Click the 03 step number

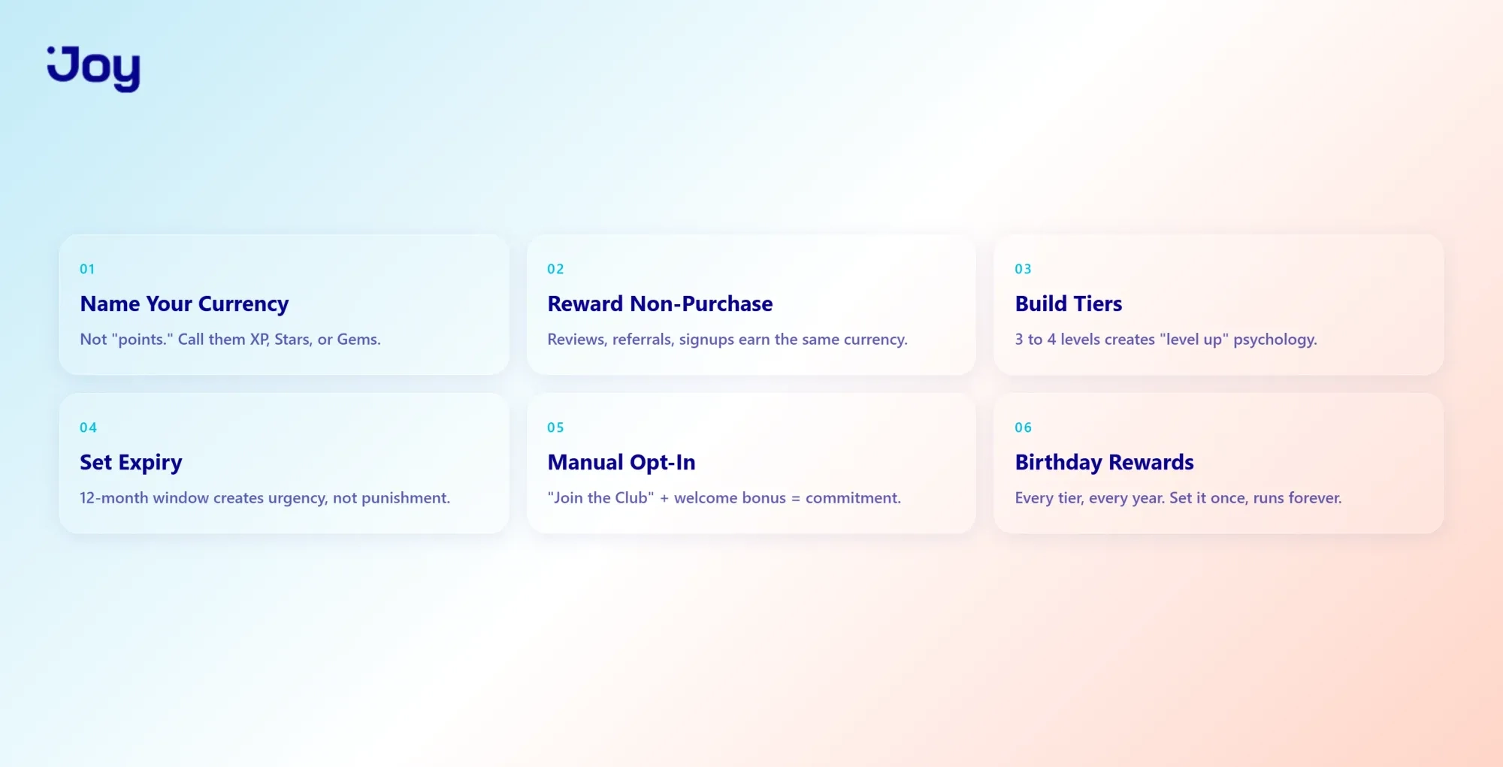(1023, 269)
